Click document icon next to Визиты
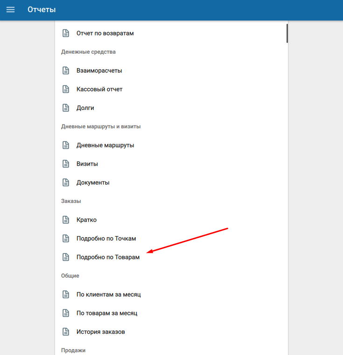Viewport: 343px width, 355px height. [x=66, y=164]
